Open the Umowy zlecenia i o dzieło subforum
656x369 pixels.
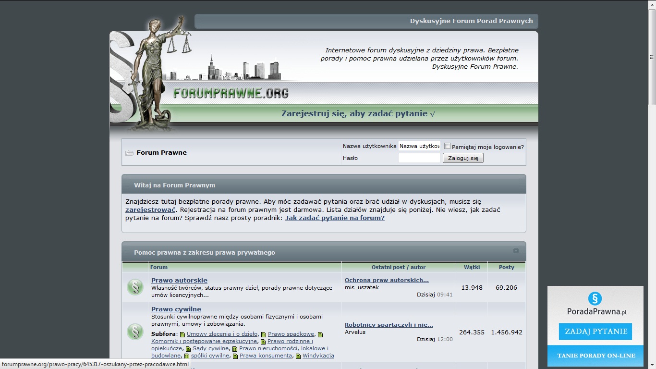pyautogui.click(x=222, y=334)
